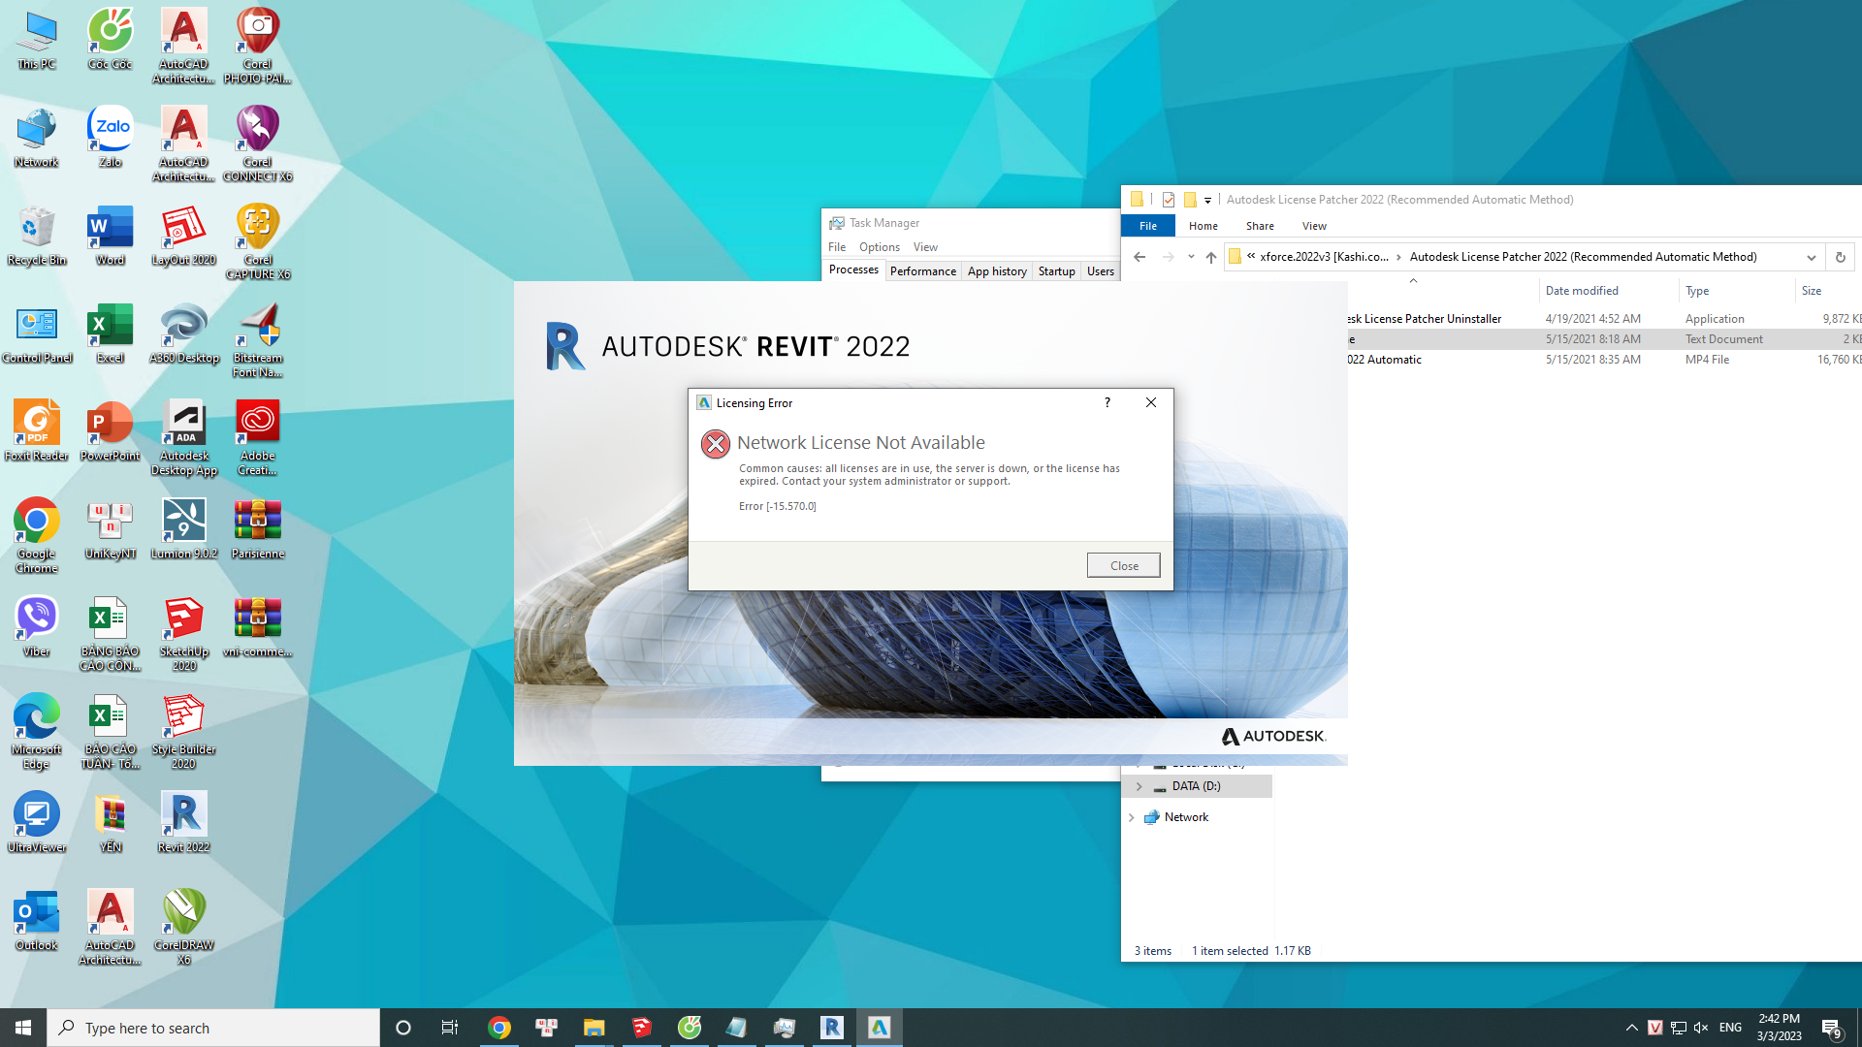Open A360 Desktop shortcut
1862x1047 pixels.
pos(184,333)
